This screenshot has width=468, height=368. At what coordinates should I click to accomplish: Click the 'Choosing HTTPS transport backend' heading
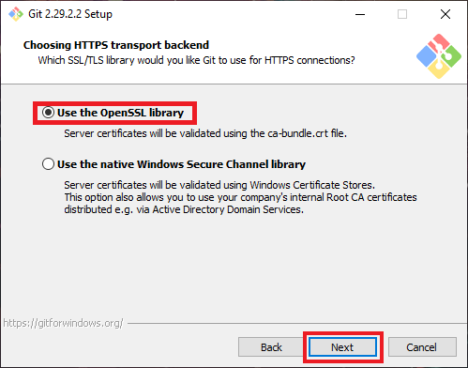click(116, 45)
